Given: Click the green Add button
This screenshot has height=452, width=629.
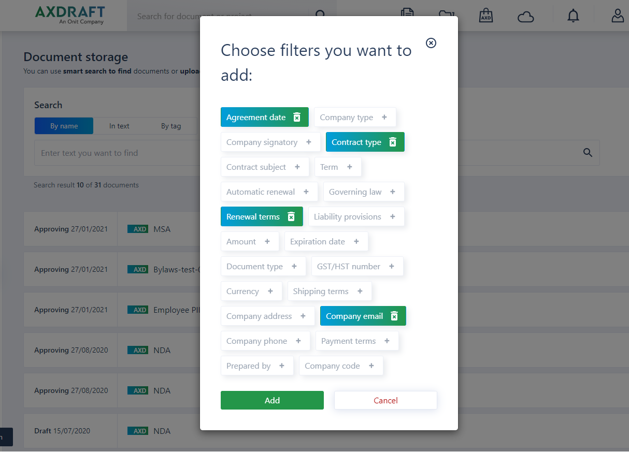Looking at the screenshot, I should click(x=272, y=400).
